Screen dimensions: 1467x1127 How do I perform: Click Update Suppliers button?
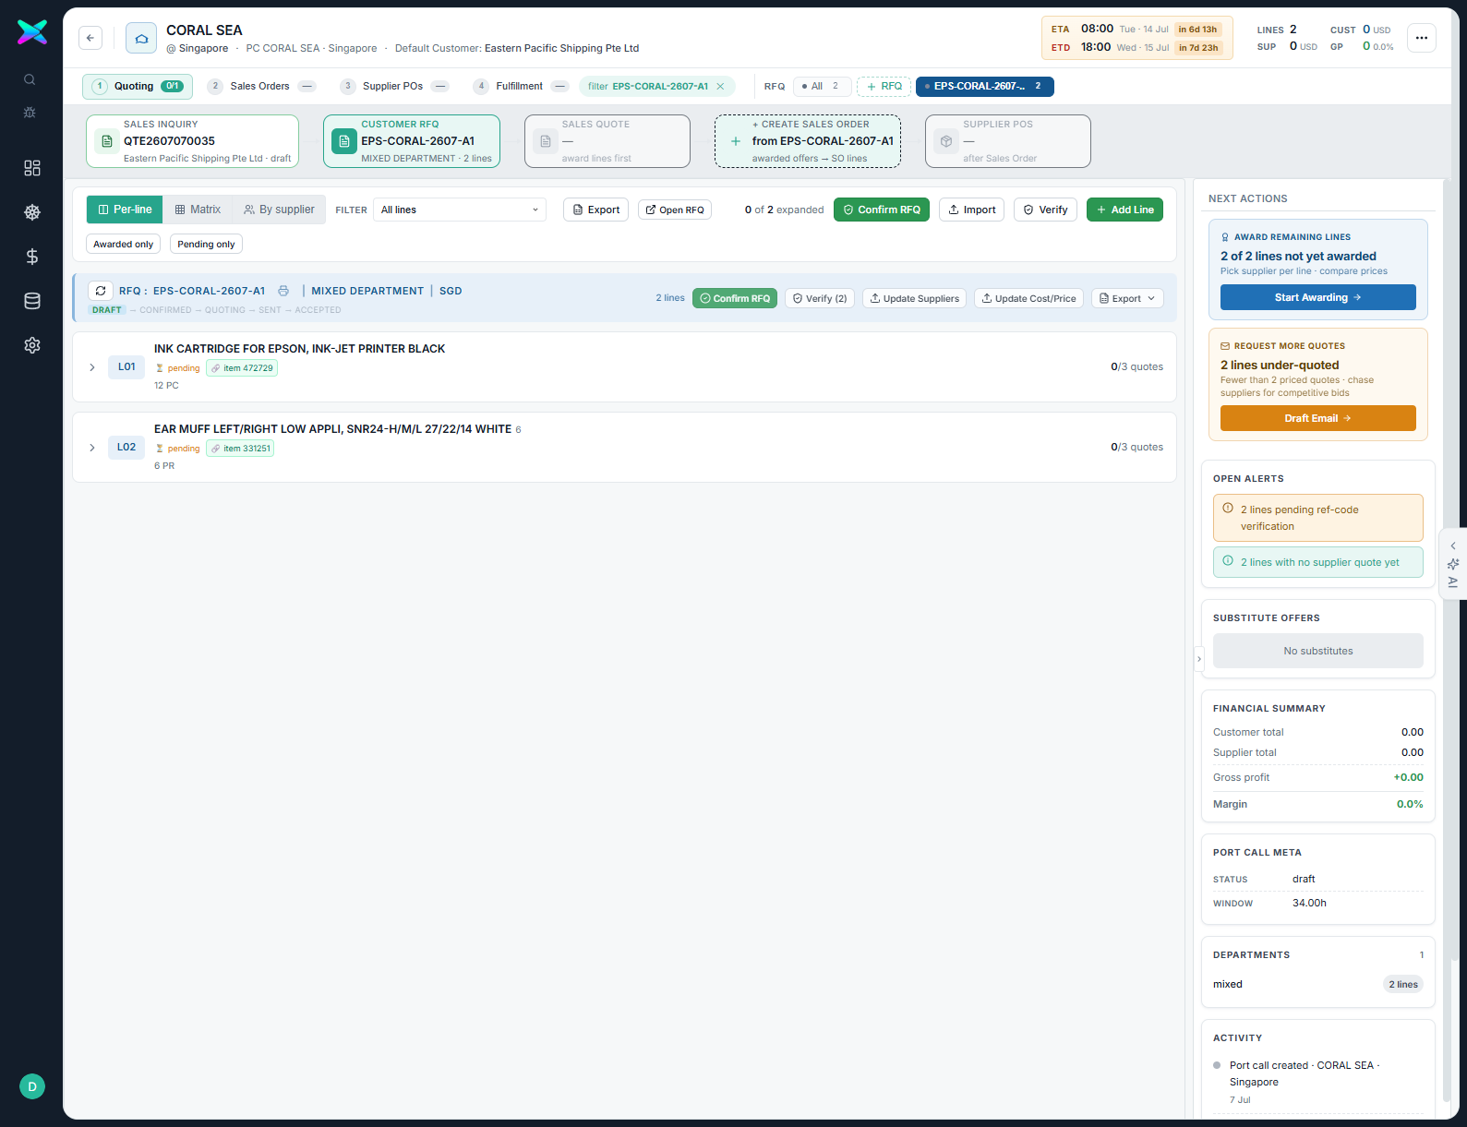click(x=914, y=298)
